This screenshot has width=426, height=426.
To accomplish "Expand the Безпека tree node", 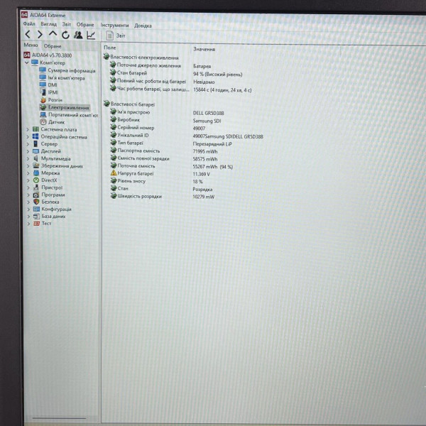I will pyautogui.click(x=28, y=202).
